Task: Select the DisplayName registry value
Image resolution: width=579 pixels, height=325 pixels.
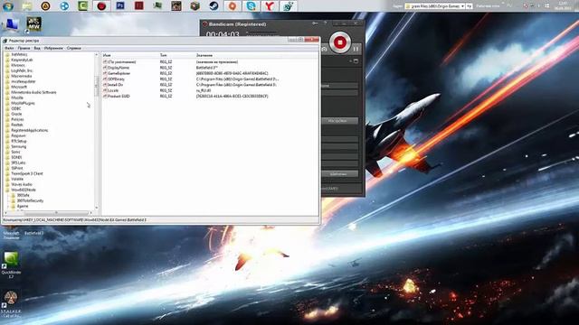Action: pos(119,68)
